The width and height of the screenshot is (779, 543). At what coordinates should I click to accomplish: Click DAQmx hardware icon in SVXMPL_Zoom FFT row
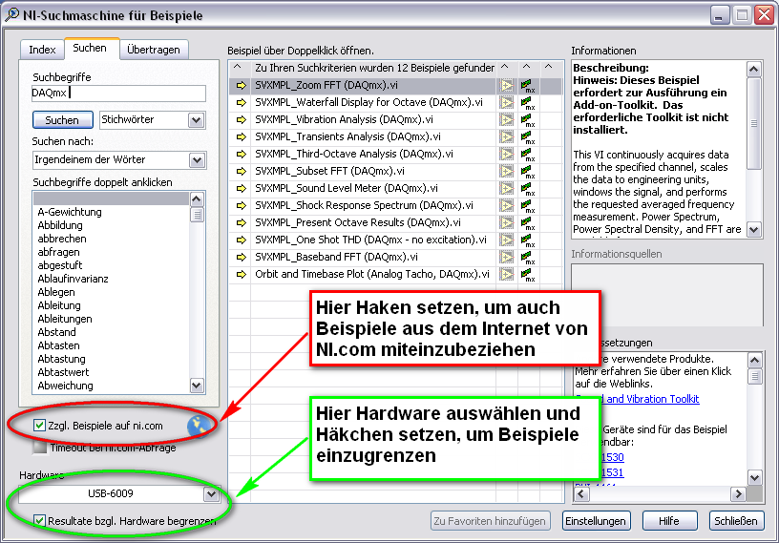coord(528,86)
